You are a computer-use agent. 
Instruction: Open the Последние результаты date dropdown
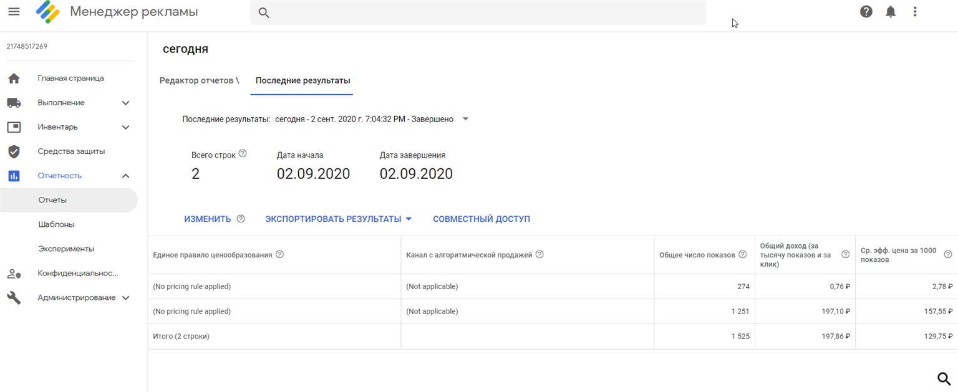pyautogui.click(x=465, y=119)
